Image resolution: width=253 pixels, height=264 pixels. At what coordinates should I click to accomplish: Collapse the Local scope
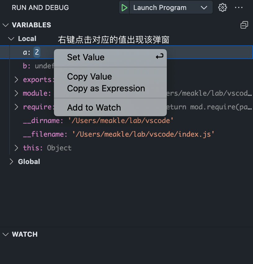[11, 39]
